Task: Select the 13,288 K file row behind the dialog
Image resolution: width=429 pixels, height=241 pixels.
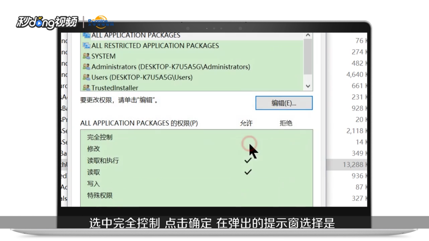Action: tap(347, 164)
